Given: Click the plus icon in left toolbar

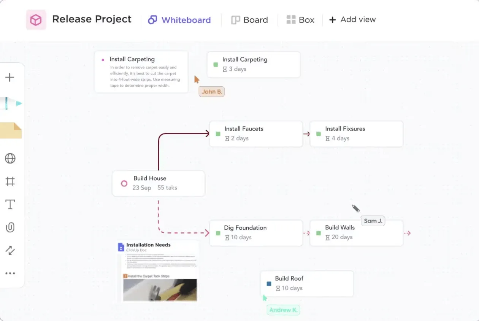Looking at the screenshot, I should (10, 78).
